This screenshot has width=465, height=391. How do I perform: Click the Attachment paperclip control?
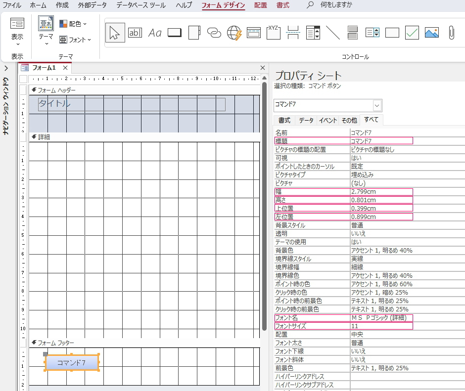[451, 33]
